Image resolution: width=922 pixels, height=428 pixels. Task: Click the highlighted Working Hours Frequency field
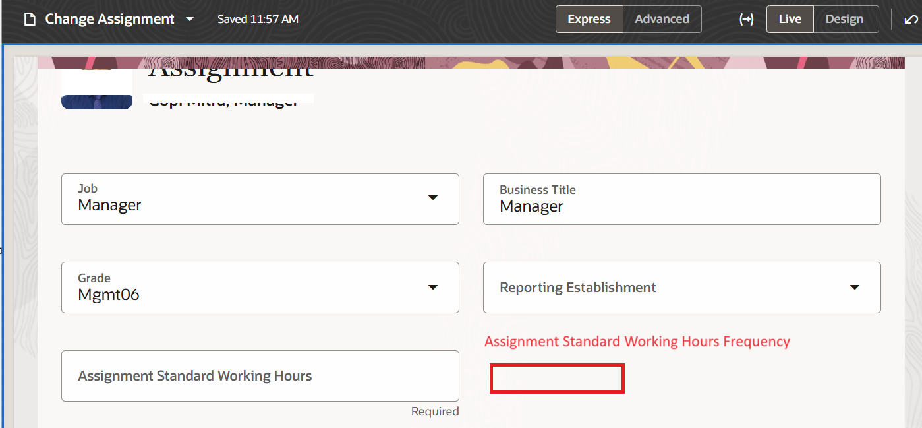(557, 378)
